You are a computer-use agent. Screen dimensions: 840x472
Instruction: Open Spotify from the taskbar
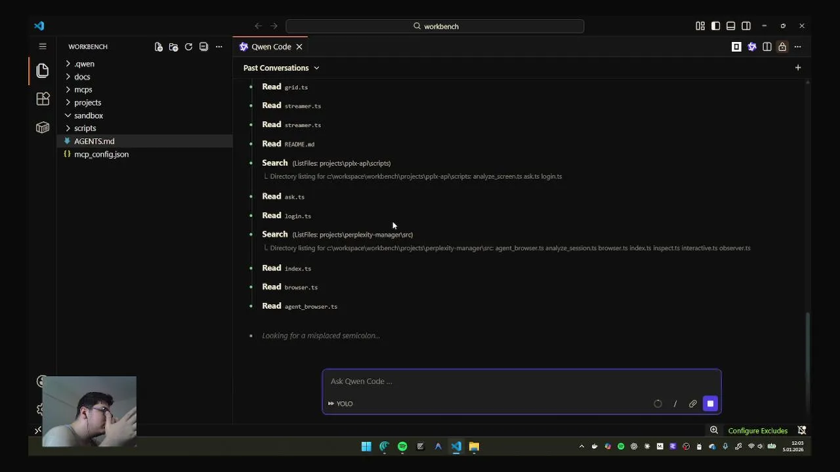click(402, 446)
